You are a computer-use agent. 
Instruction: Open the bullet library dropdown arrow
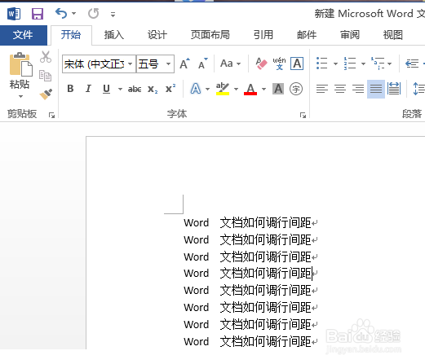335,64
